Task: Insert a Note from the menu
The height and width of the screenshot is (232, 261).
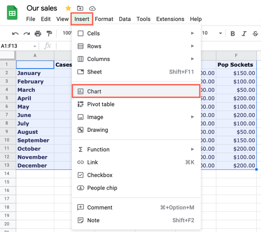Action: 136,220
